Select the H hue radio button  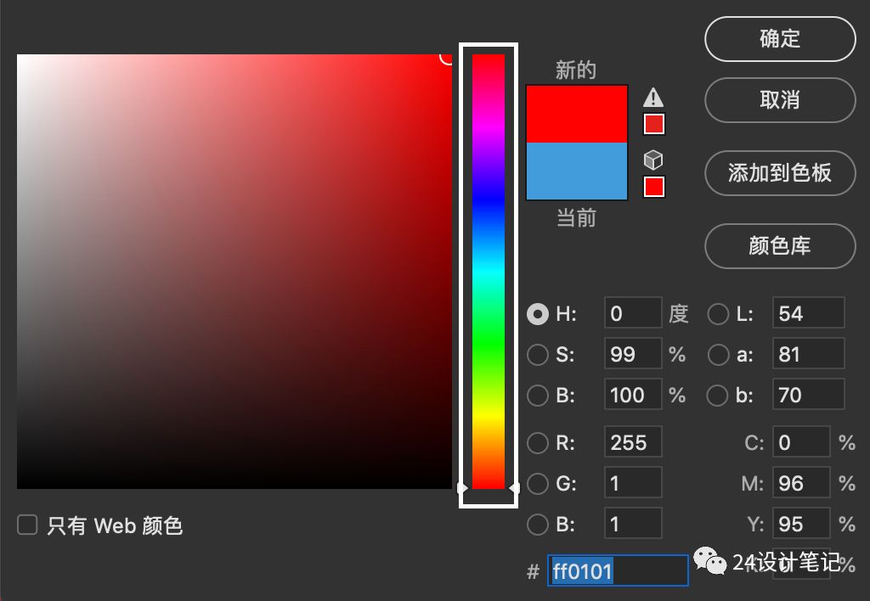click(538, 314)
